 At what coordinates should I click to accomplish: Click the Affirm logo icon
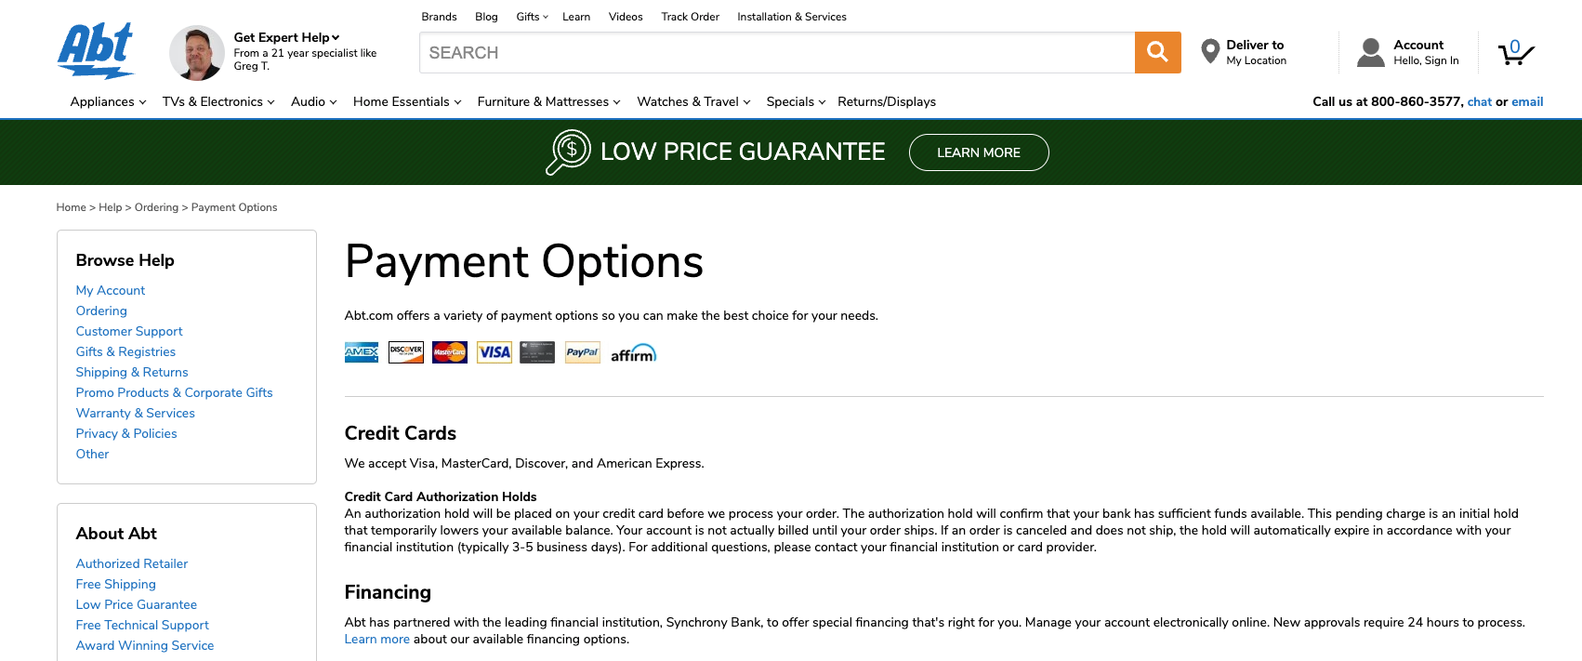point(633,353)
